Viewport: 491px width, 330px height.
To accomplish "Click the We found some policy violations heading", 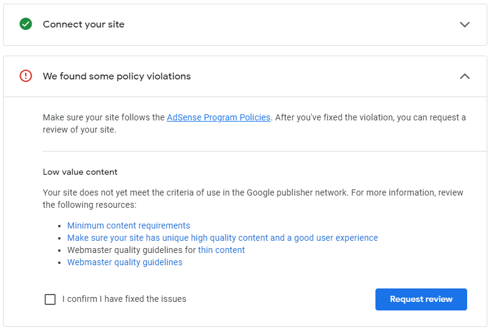I will [117, 76].
